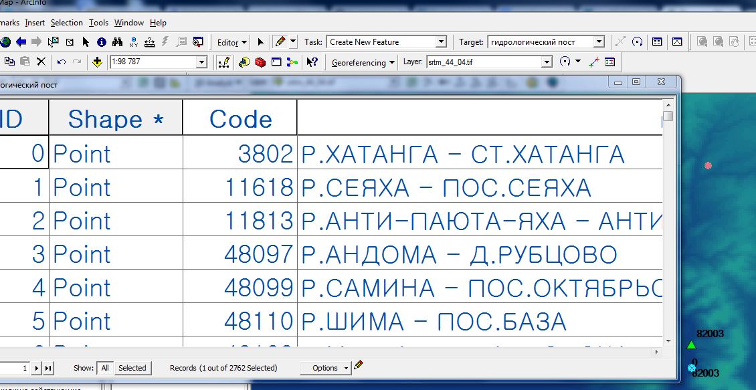Open the Sketch Properties icon
Viewport: 756px width, 390px height.
[678, 42]
